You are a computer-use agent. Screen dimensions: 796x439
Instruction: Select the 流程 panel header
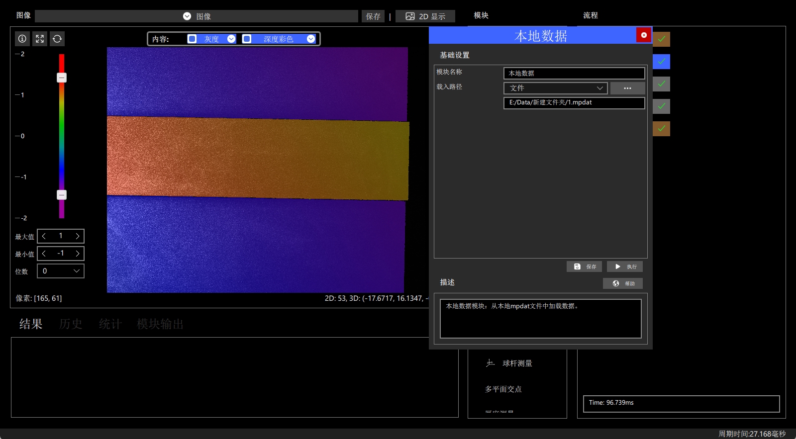coord(591,15)
